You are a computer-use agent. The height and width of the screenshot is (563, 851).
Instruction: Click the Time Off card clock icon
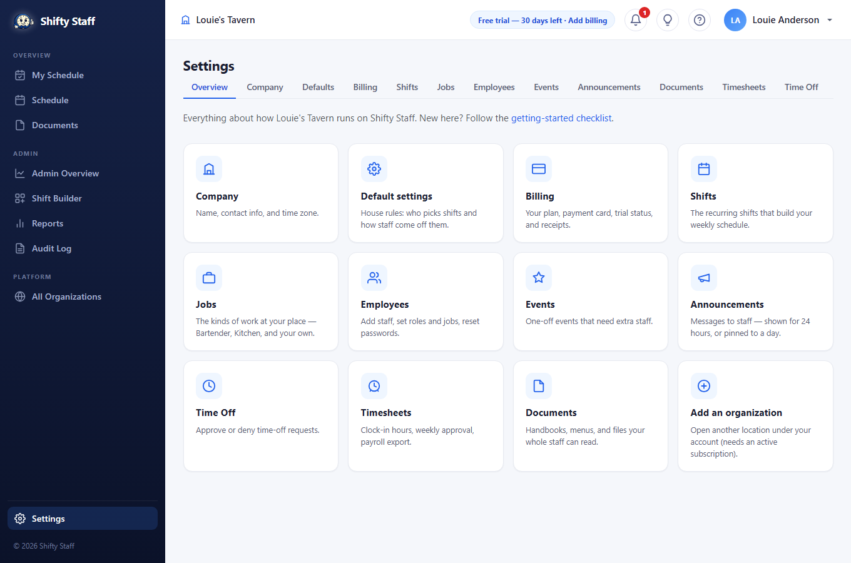pos(209,386)
